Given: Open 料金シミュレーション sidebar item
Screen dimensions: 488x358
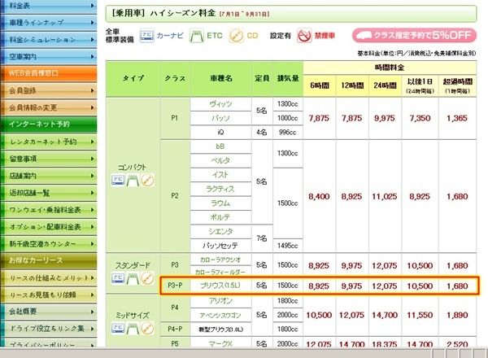Looking at the screenshot, I should click(x=49, y=40).
